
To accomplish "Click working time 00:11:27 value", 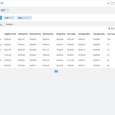I will tap(46, 50).
